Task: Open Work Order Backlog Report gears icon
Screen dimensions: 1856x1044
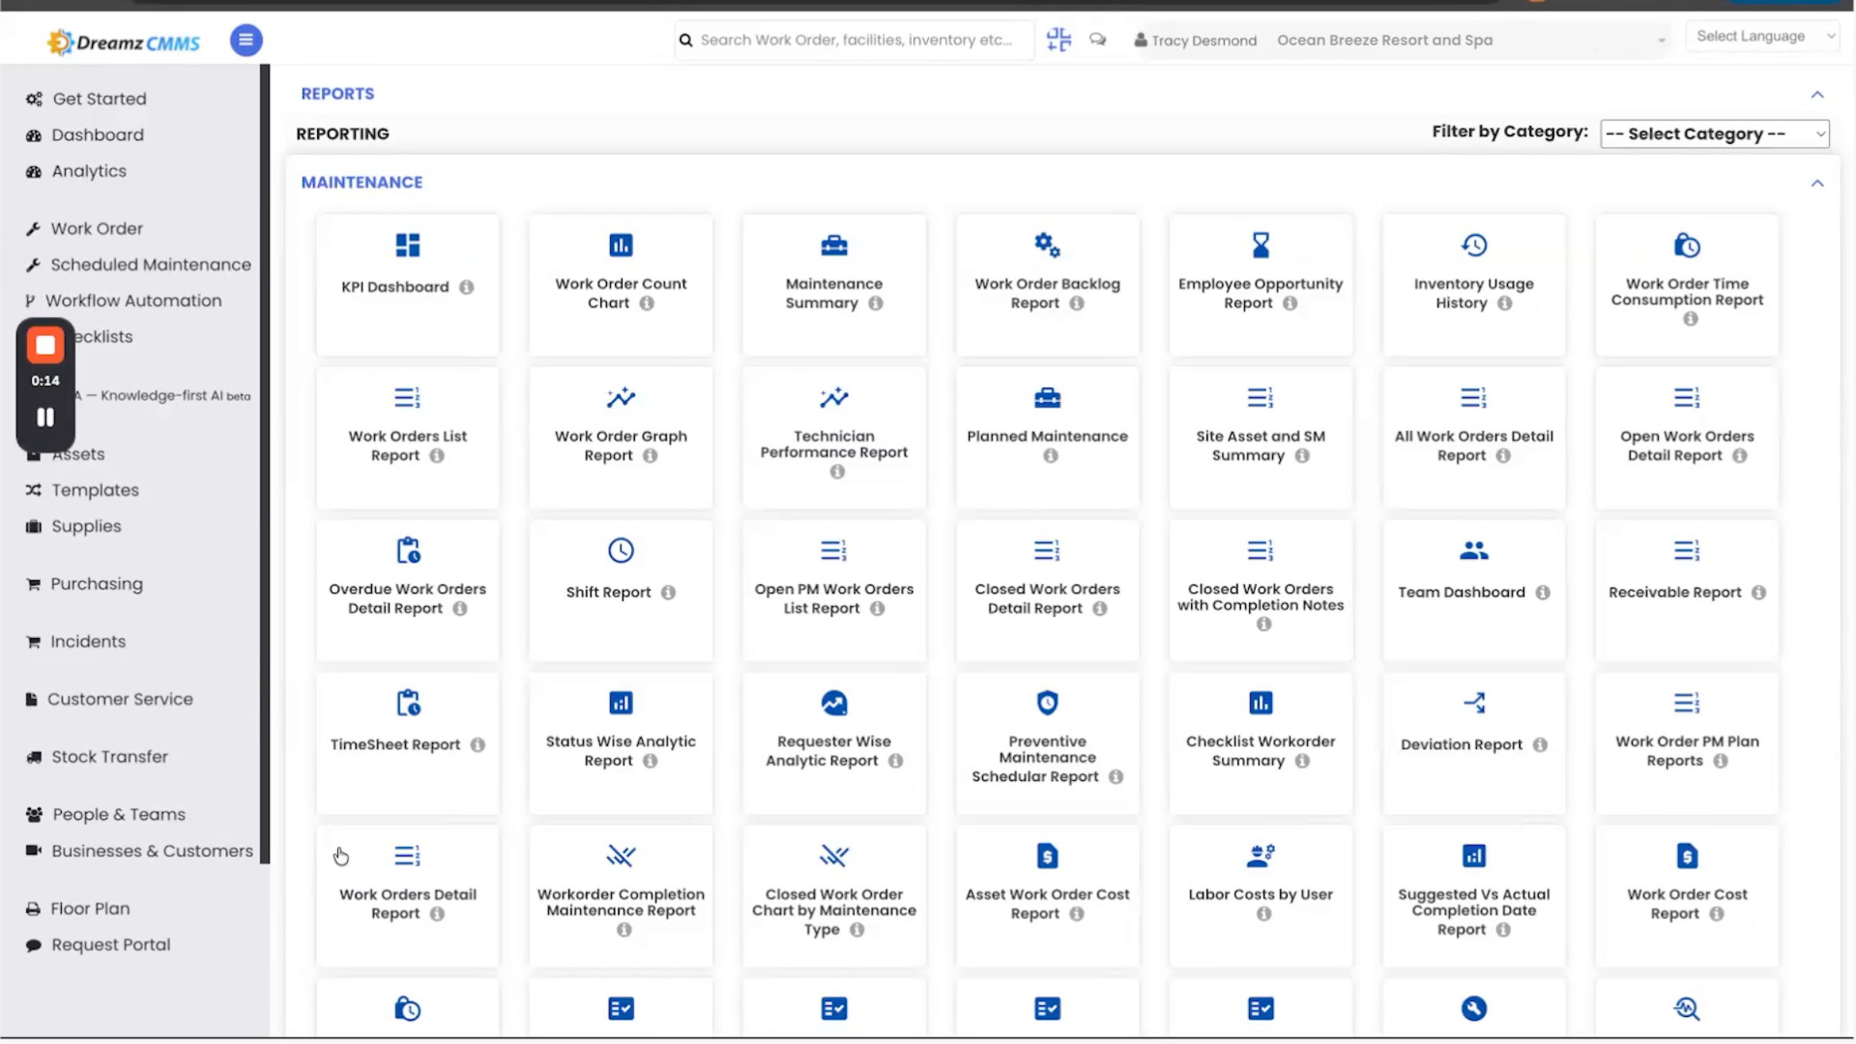Action: [x=1047, y=245]
